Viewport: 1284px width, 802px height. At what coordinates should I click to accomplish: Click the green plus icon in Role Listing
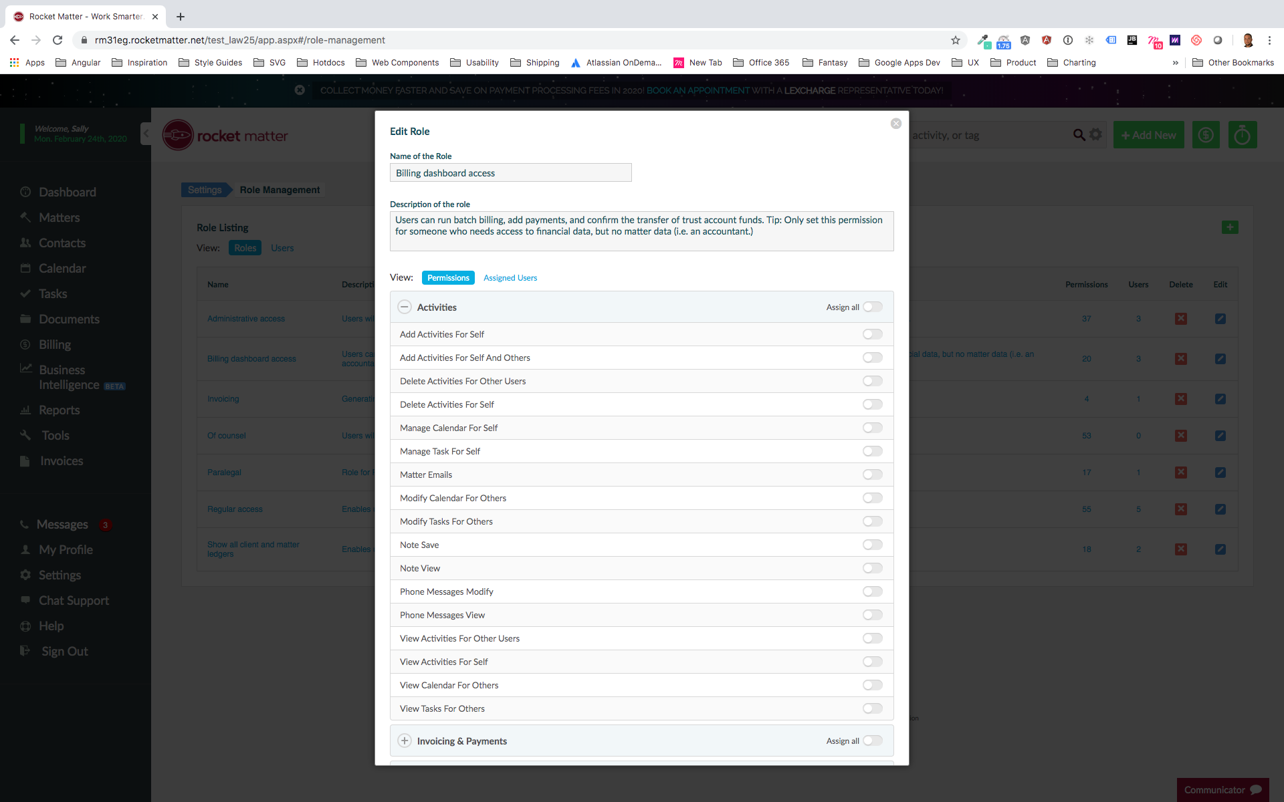point(1229,227)
